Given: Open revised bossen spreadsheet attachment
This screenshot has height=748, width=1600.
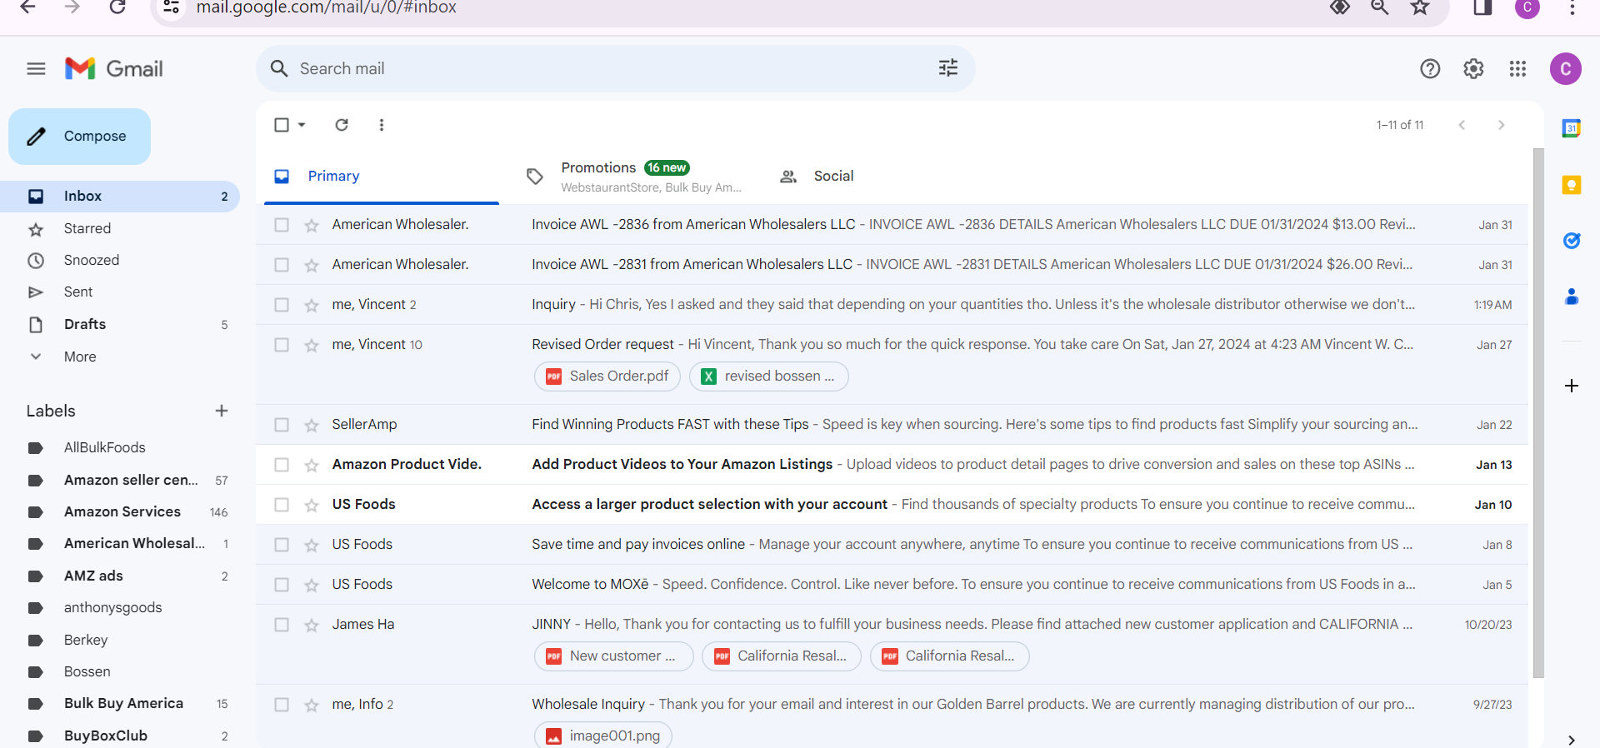Looking at the screenshot, I should pos(769,376).
